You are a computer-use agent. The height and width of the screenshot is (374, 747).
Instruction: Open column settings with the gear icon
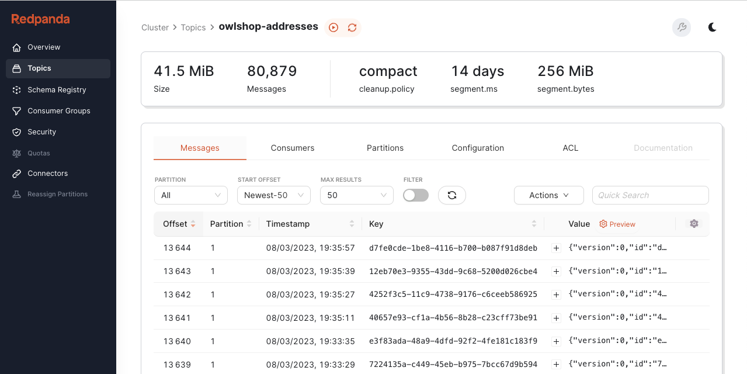point(693,224)
